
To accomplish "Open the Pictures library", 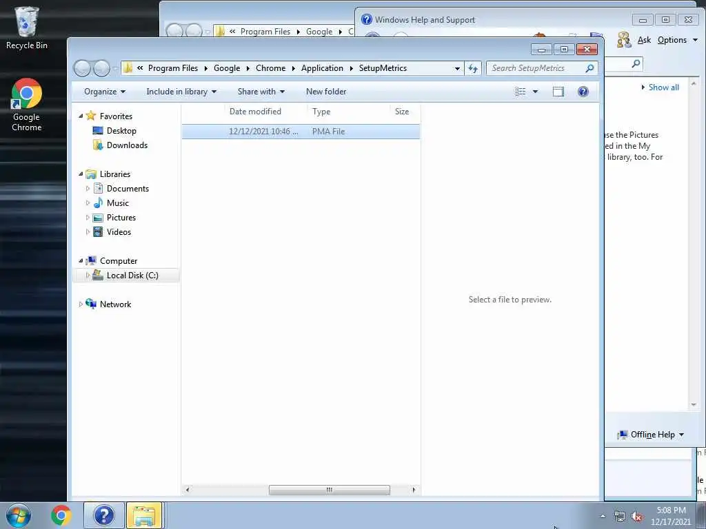I will [121, 218].
